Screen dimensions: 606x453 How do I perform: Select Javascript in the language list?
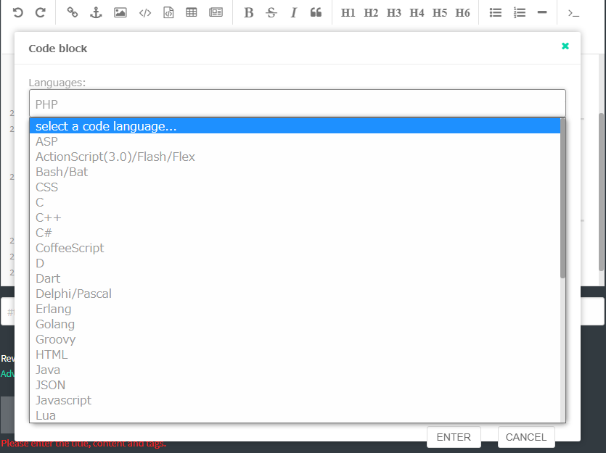tap(295, 401)
